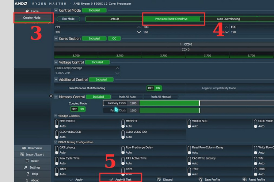Click the Reset Profile icon
The image size is (274, 182).
244,179
